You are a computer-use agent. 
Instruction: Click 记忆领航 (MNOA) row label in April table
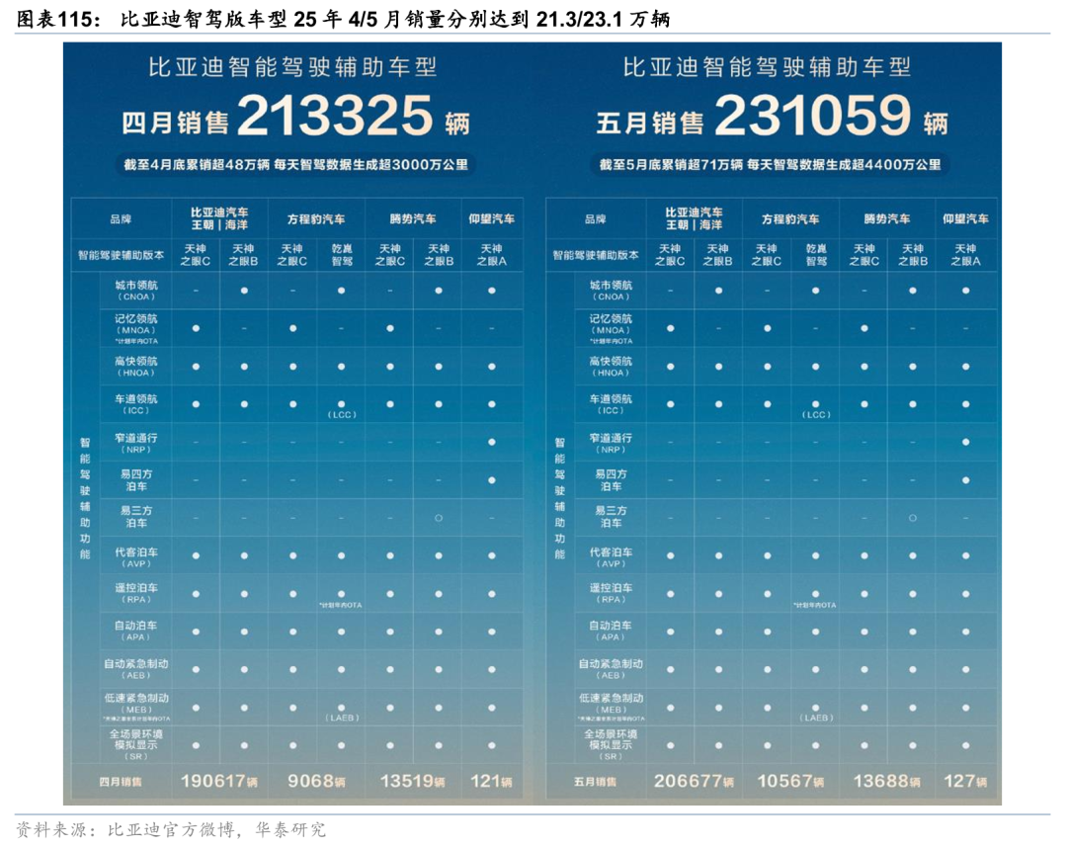coord(136,329)
